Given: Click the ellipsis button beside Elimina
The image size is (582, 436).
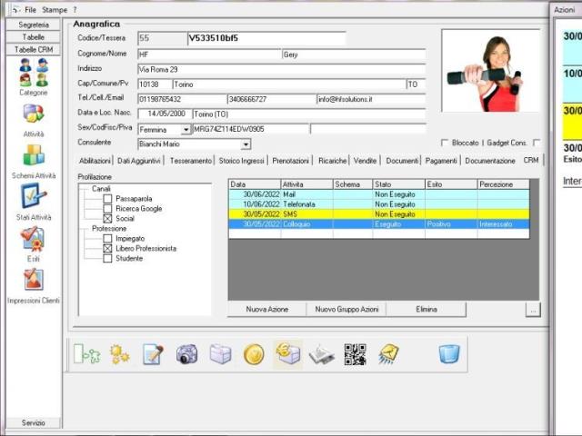Looking at the screenshot, I should [x=533, y=310].
